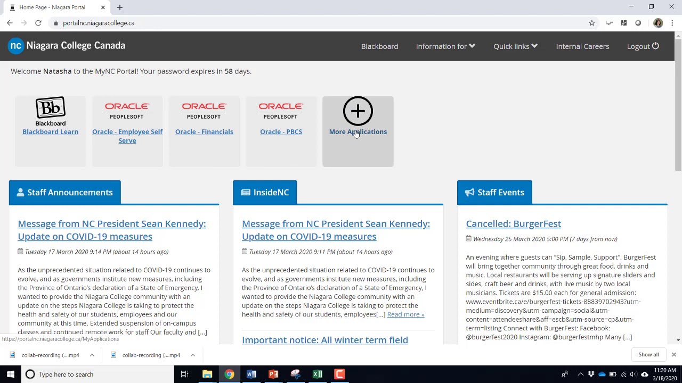This screenshot has height=383, width=682.
Task: Open Oracle PeopleSoft Employee Self Serve logo
Action: [x=127, y=111]
